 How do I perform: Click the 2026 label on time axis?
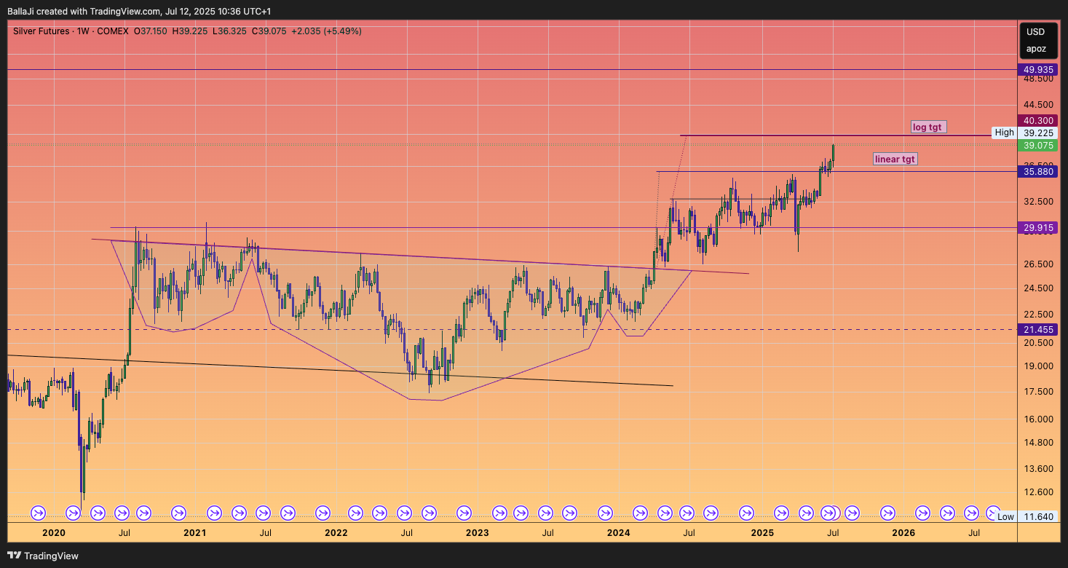click(903, 533)
